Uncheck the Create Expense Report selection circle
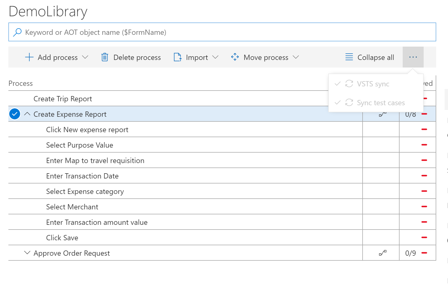Screen dimensions: 448x296 [15, 114]
